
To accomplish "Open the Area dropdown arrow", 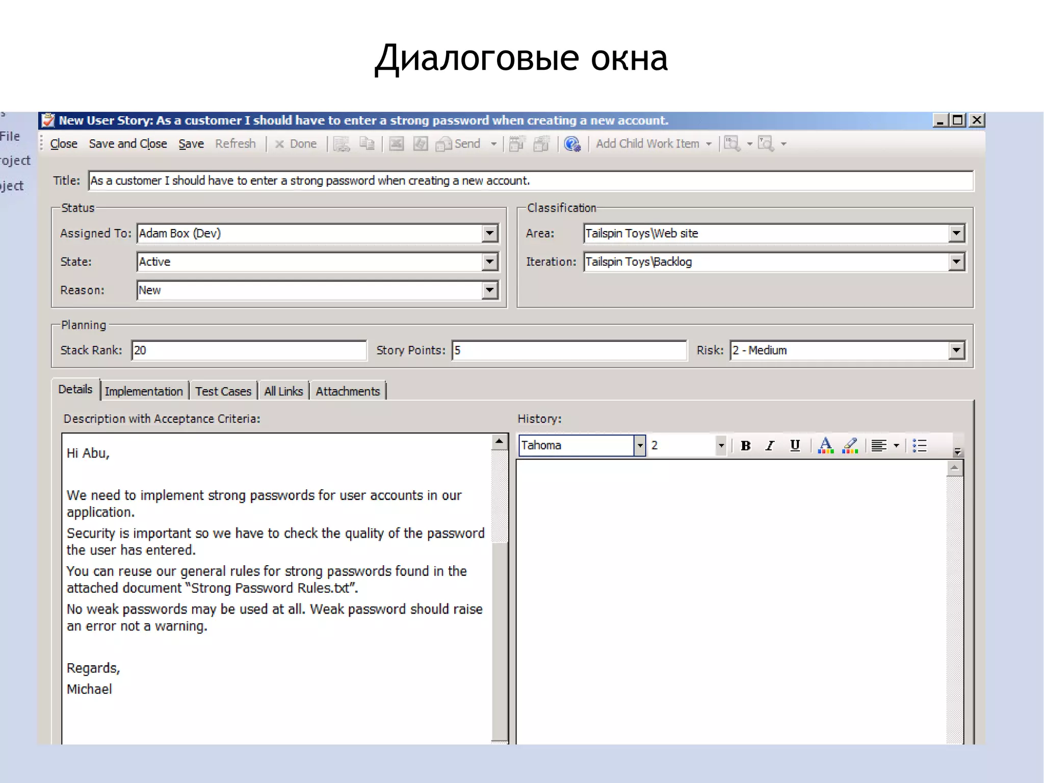I will [x=957, y=234].
